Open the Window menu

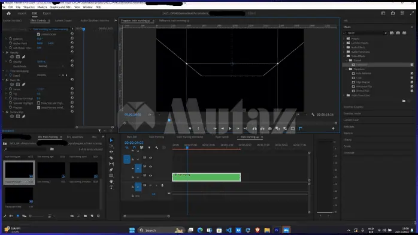(87, 7)
